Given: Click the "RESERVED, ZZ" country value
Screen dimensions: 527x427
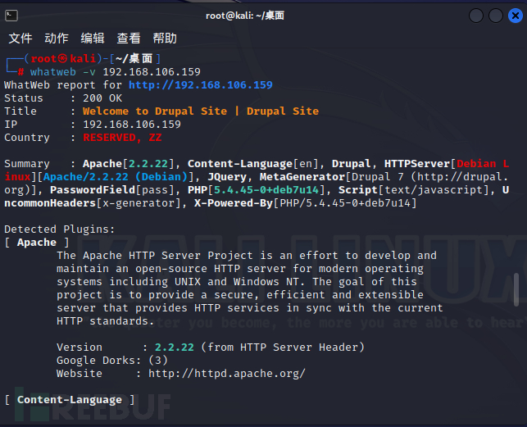Looking at the screenshot, I should coord(122,138).
